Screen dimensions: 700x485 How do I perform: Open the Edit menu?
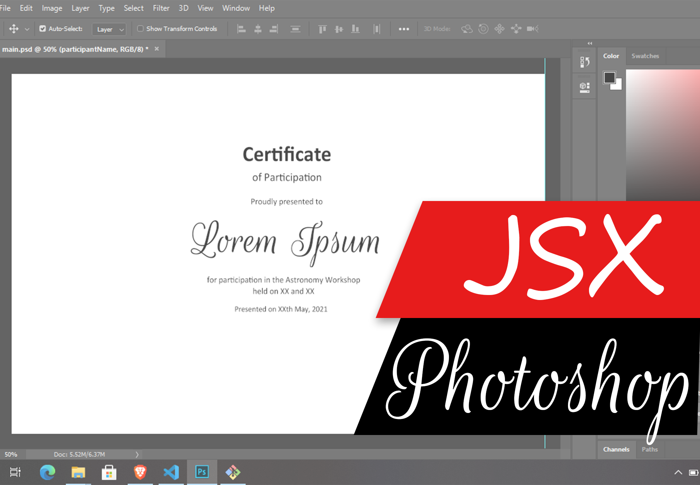[x=26, y=8]
